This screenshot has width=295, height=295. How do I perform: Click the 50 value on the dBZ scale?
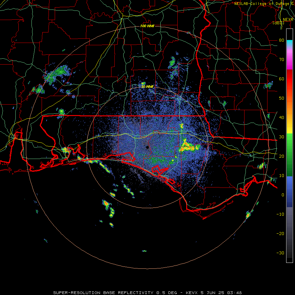click(x=282, y=98)
